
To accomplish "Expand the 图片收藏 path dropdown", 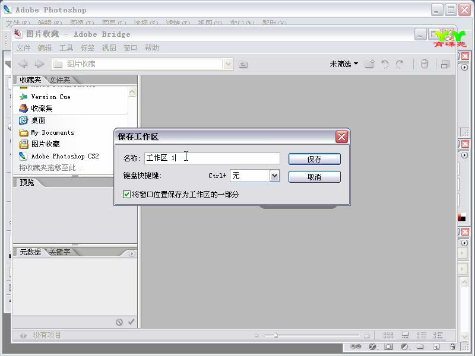I will point(228,64).
